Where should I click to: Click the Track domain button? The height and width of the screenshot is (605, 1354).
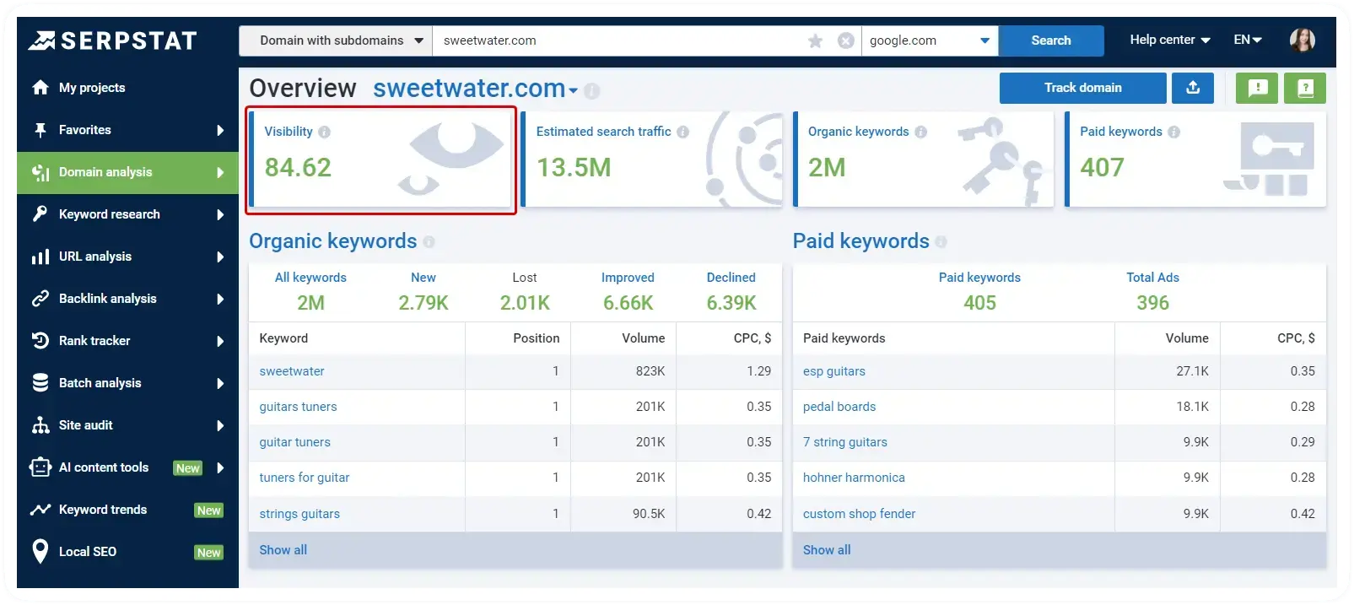tap(1082, 88)
